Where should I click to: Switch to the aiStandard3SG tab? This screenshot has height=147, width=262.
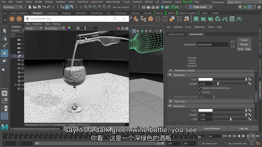[x=176, y=34]
